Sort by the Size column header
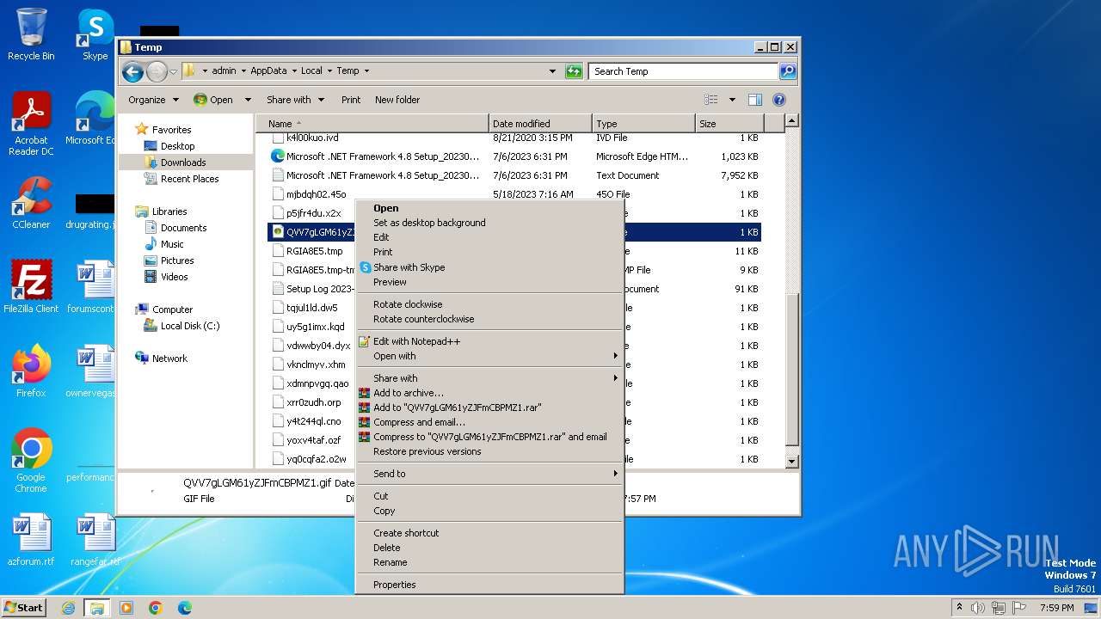1101x619 pixels. tap(729, 124)
